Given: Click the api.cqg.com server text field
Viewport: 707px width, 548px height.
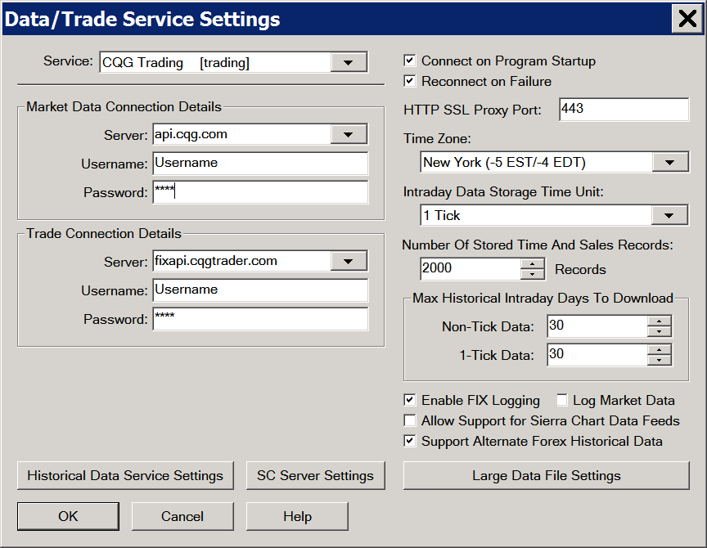Looking at the screenshot, I should pyautogui.click(x=242, y=134).
